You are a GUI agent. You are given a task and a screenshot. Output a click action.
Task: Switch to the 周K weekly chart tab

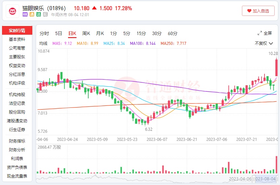[86, 33]
